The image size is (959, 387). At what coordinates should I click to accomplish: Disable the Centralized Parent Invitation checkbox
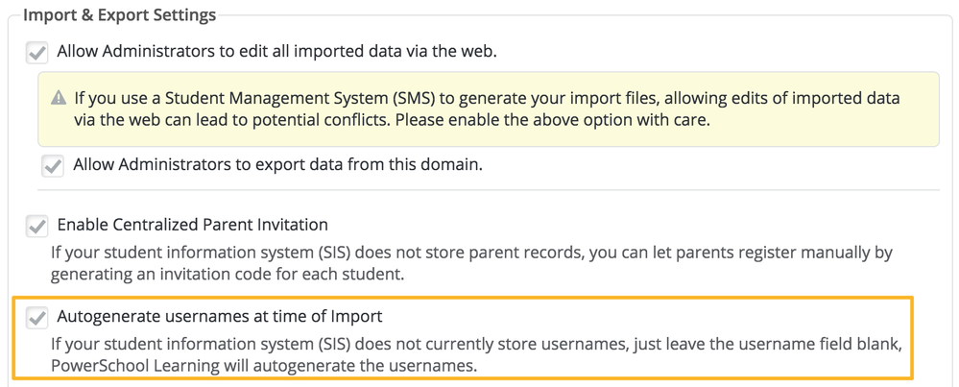(x=36, y=227)
